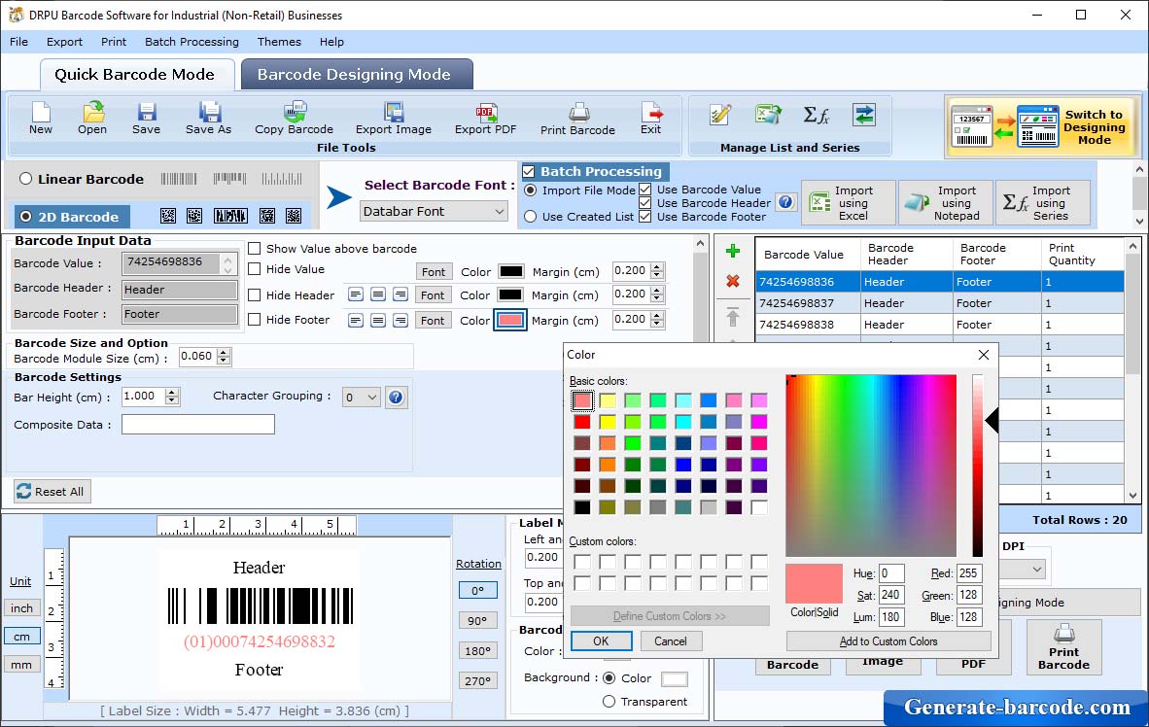The height and width of the screenshot is (727, 1149).
Task: Increase the footer margin stepper
Action: pyautogui.click(x=657, y=315)
